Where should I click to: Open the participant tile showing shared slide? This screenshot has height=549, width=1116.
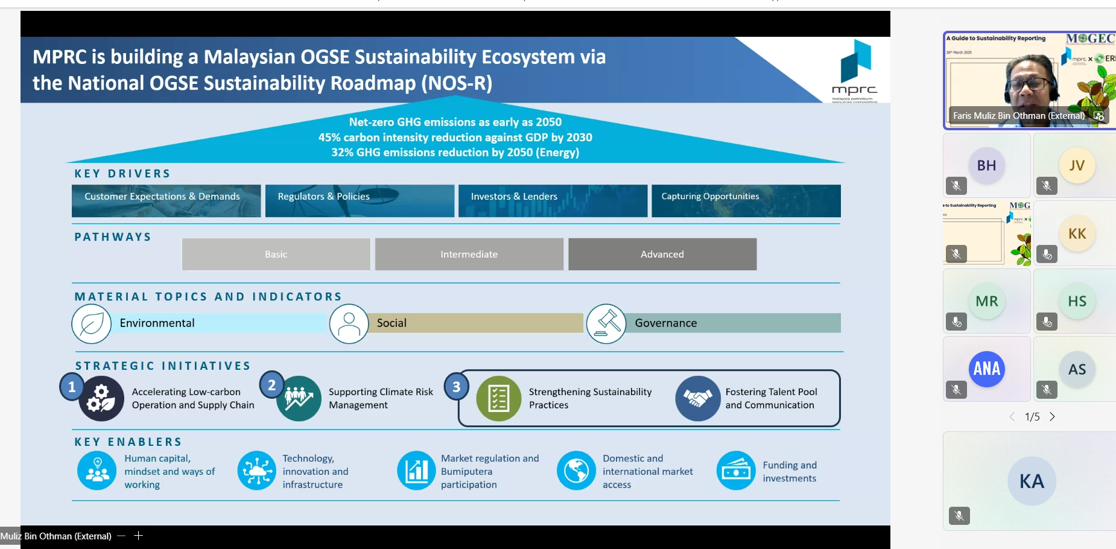(x=987, y=233)
